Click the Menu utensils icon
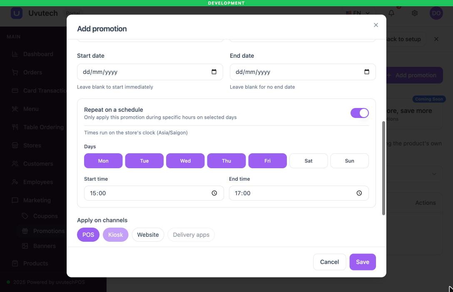Image resolution: width=453 pixels, height=292 pixels. click(x=15, y=109)
